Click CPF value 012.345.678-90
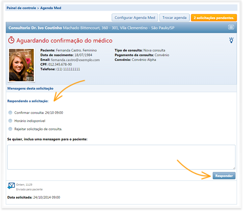This screenshot has width=243, height=211. (60, 64)
